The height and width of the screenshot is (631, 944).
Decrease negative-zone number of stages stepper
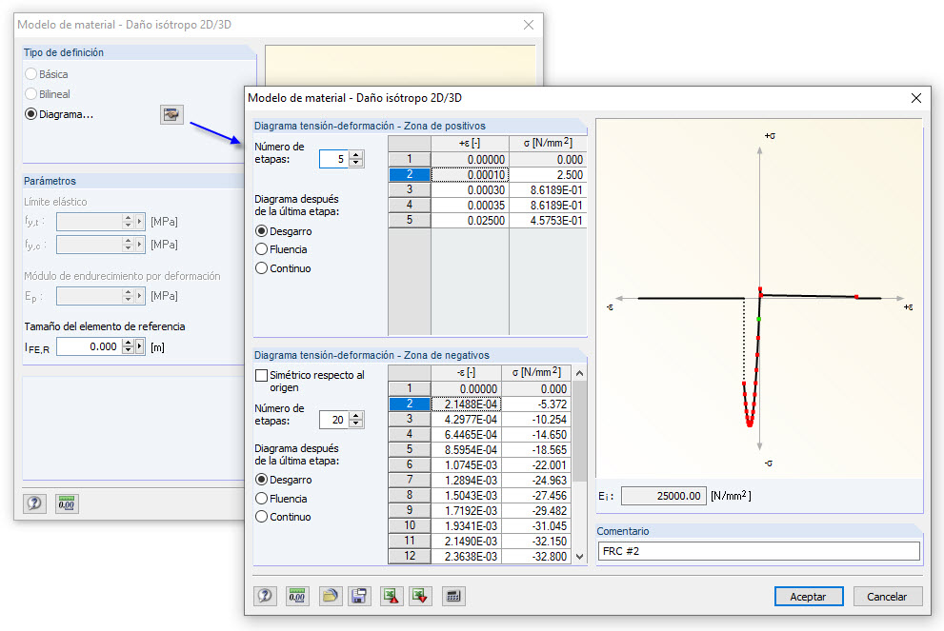pyautogui.click(x=356, y=424)
